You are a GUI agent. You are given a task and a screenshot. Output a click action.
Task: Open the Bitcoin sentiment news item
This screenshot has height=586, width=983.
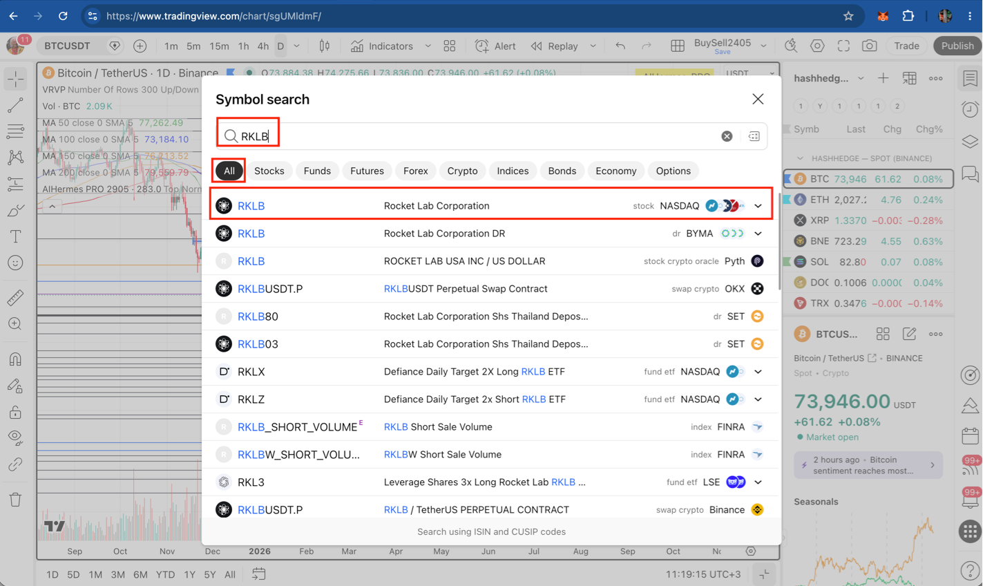coord(868,465)
